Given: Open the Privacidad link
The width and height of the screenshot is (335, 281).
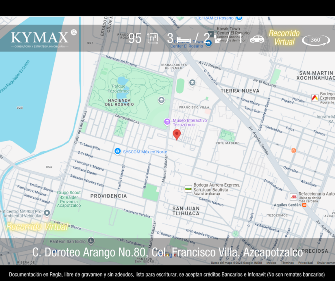Looking at the screenshot, I should click(305, 263).
